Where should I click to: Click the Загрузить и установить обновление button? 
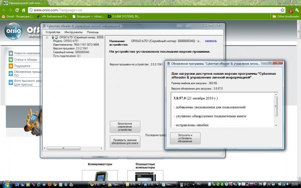(185, 138)
